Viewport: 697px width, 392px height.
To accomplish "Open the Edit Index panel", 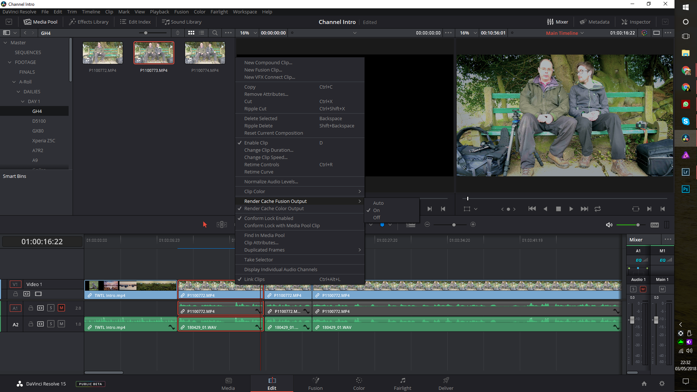I will click(x=135, y=22).
